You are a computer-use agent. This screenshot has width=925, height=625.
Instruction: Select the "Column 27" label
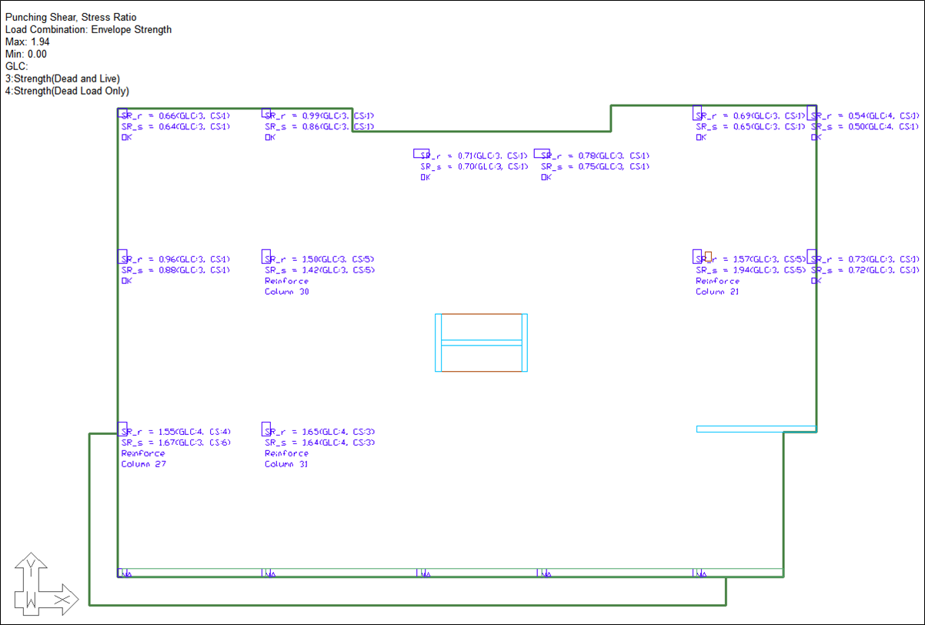(x=143, y=464)
